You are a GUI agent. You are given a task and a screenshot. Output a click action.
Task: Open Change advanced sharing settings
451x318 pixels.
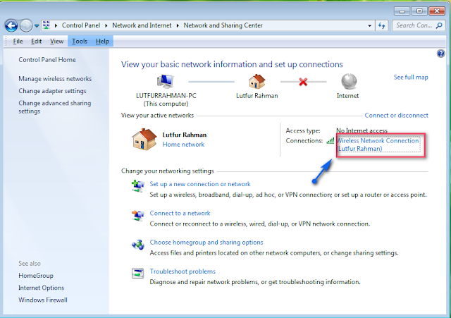(x=55, y=107)
